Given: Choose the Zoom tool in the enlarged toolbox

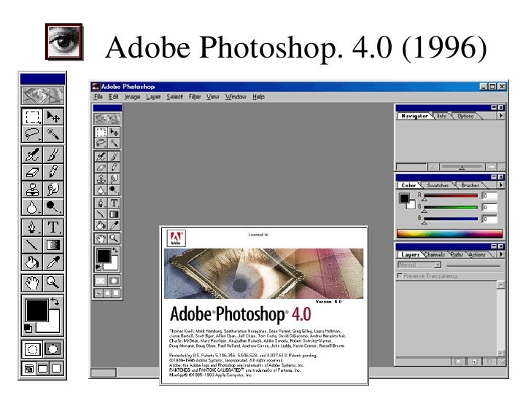Looking at the screenshot, I should [53, 283].
